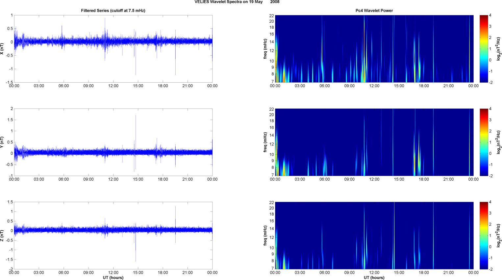Click "freq (mHz)" label of the Z-component spectrogram
The width and height of the screenshot is (502, 280).
click(x=265, y=236)
